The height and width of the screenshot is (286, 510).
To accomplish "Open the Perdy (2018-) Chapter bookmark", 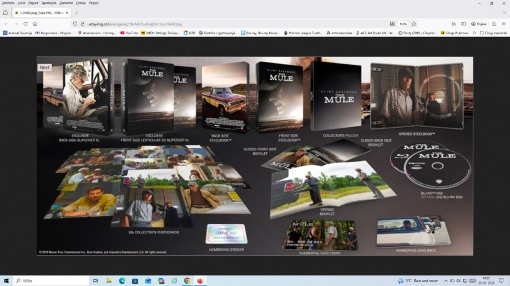I will 418,33.
